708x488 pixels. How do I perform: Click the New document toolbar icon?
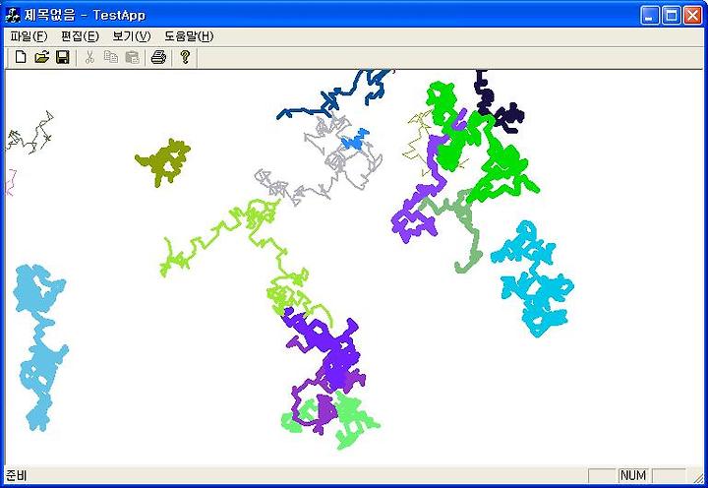click(21, 57)
